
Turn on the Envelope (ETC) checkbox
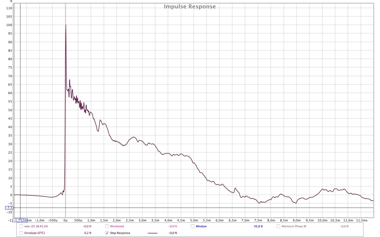21,233
